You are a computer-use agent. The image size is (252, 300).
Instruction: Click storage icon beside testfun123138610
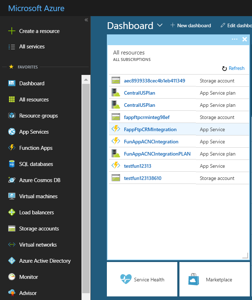point(116,178)
